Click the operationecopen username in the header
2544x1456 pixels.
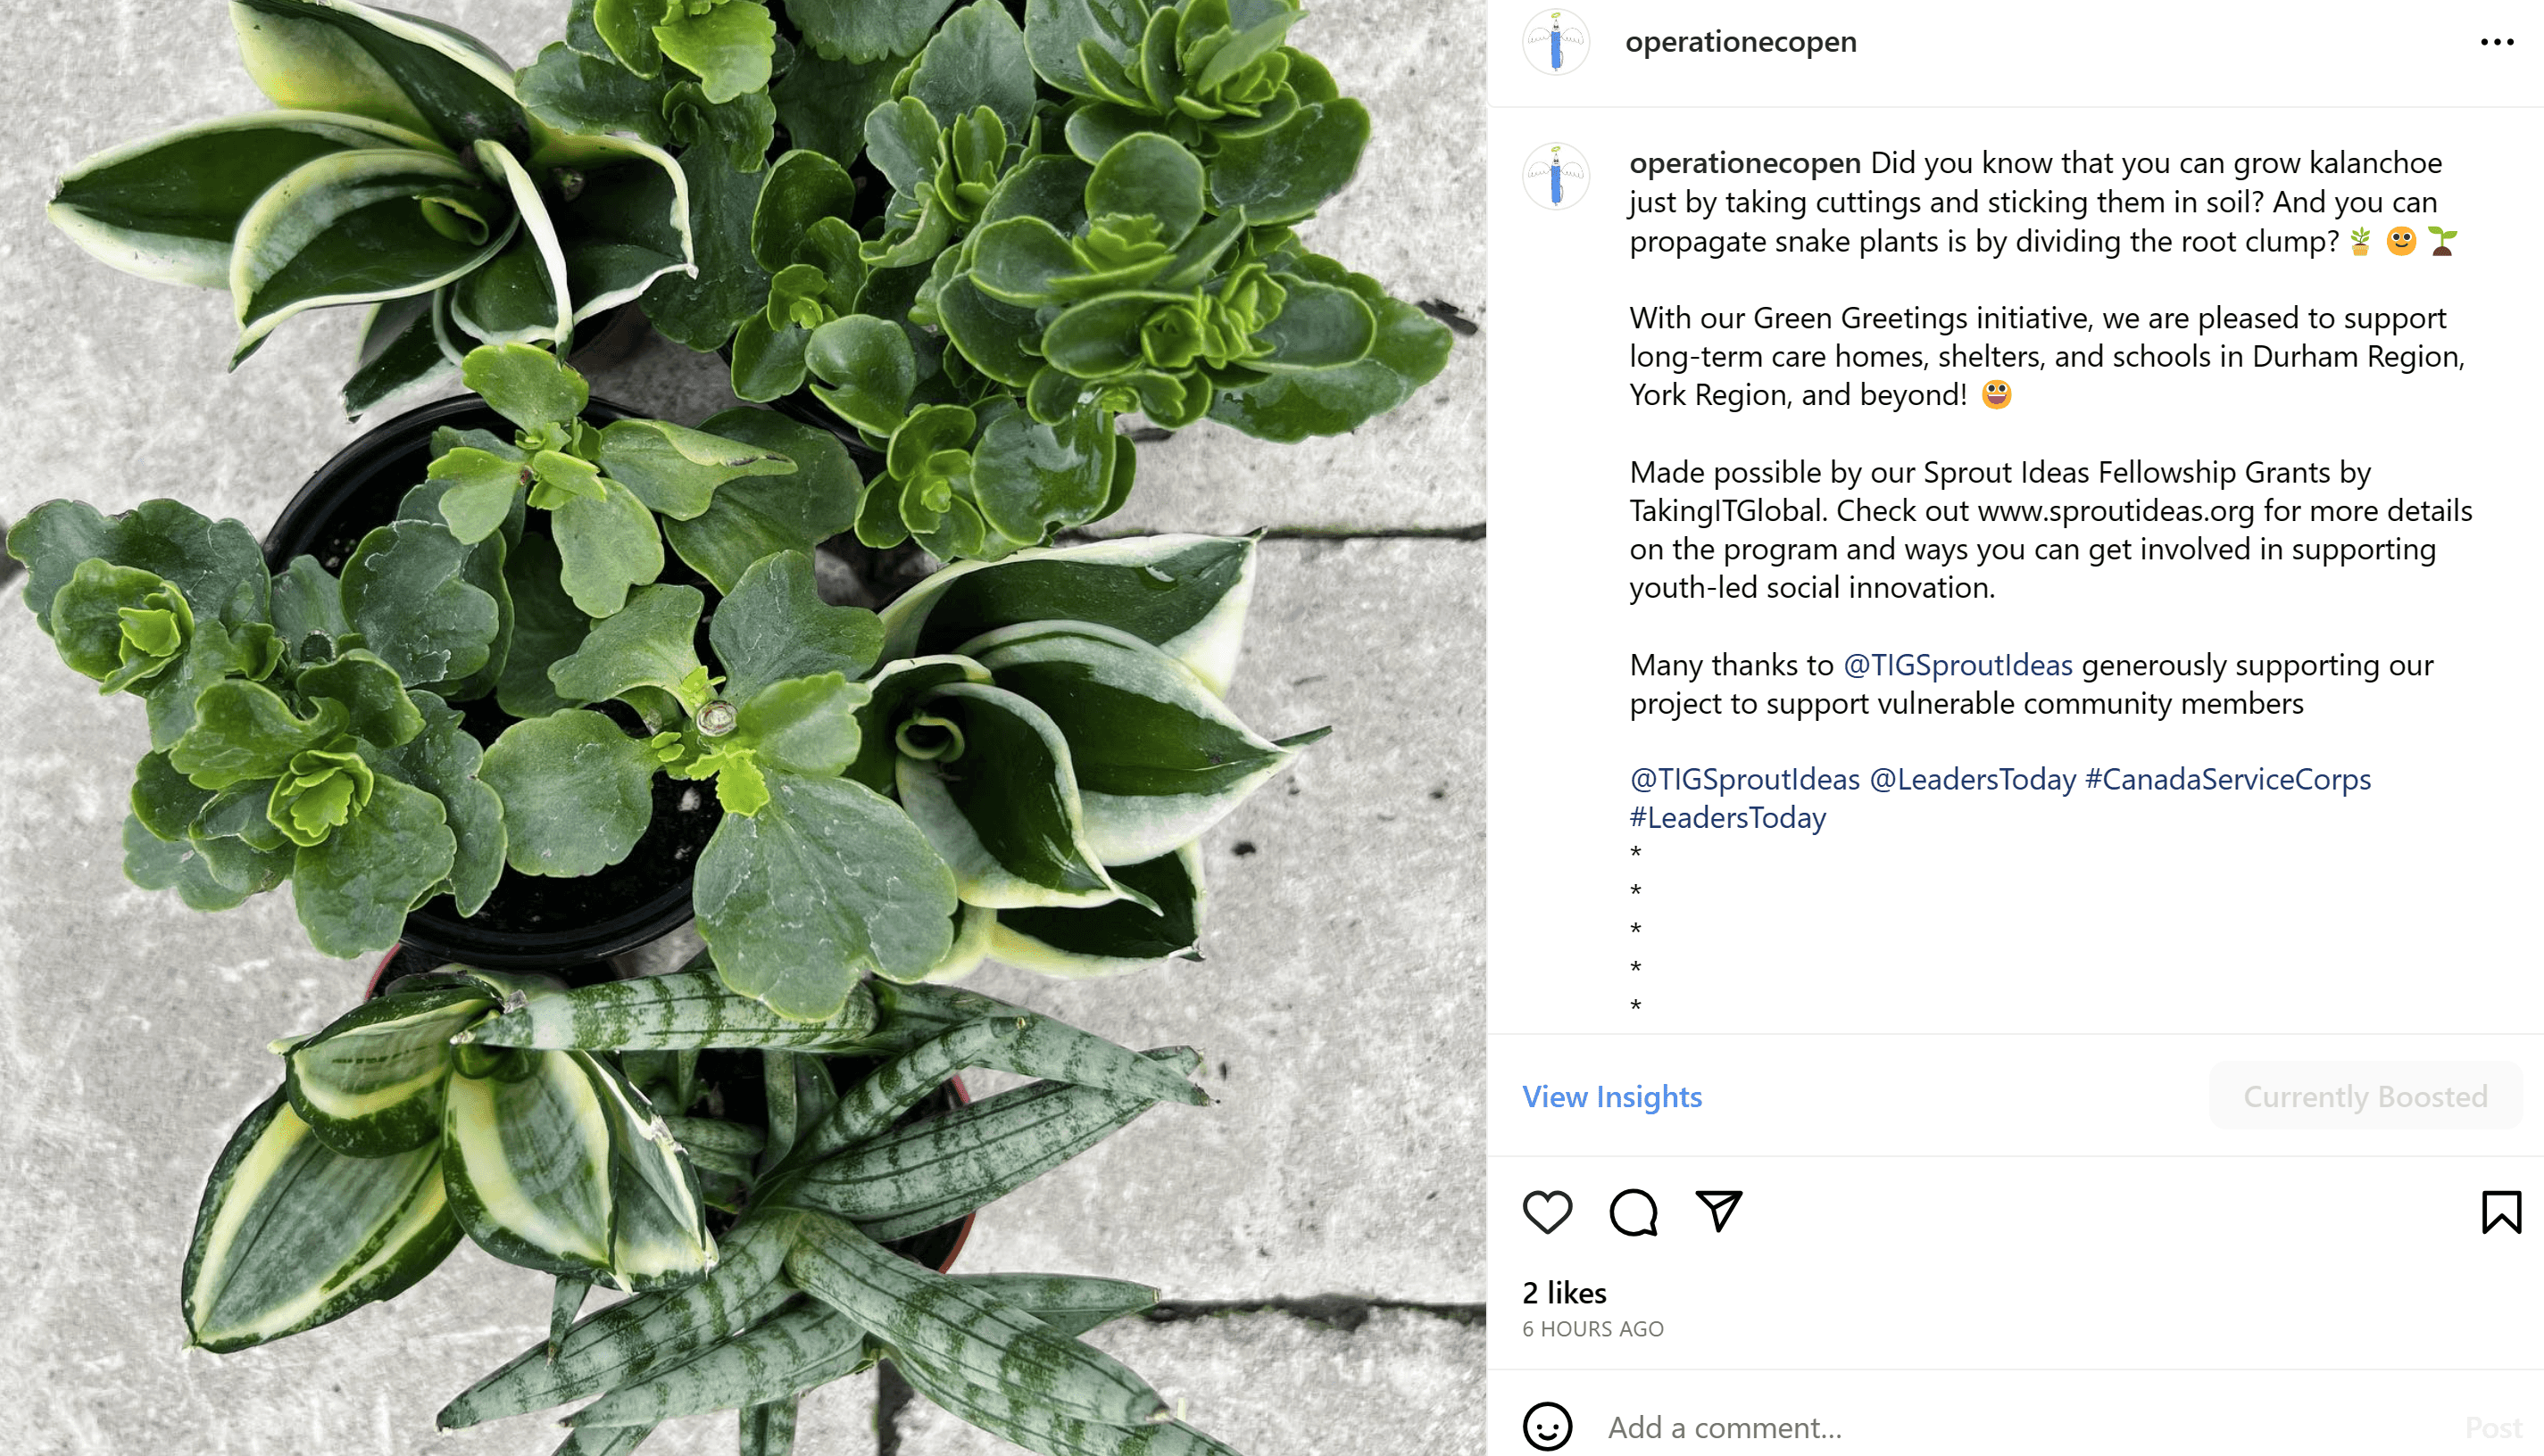pos(1741,42)
